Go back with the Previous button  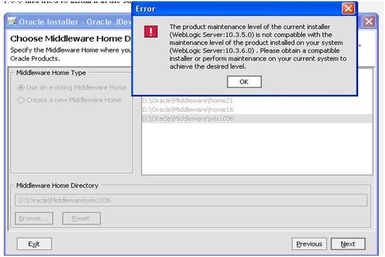pyautogui.click(x=309, y=244)
